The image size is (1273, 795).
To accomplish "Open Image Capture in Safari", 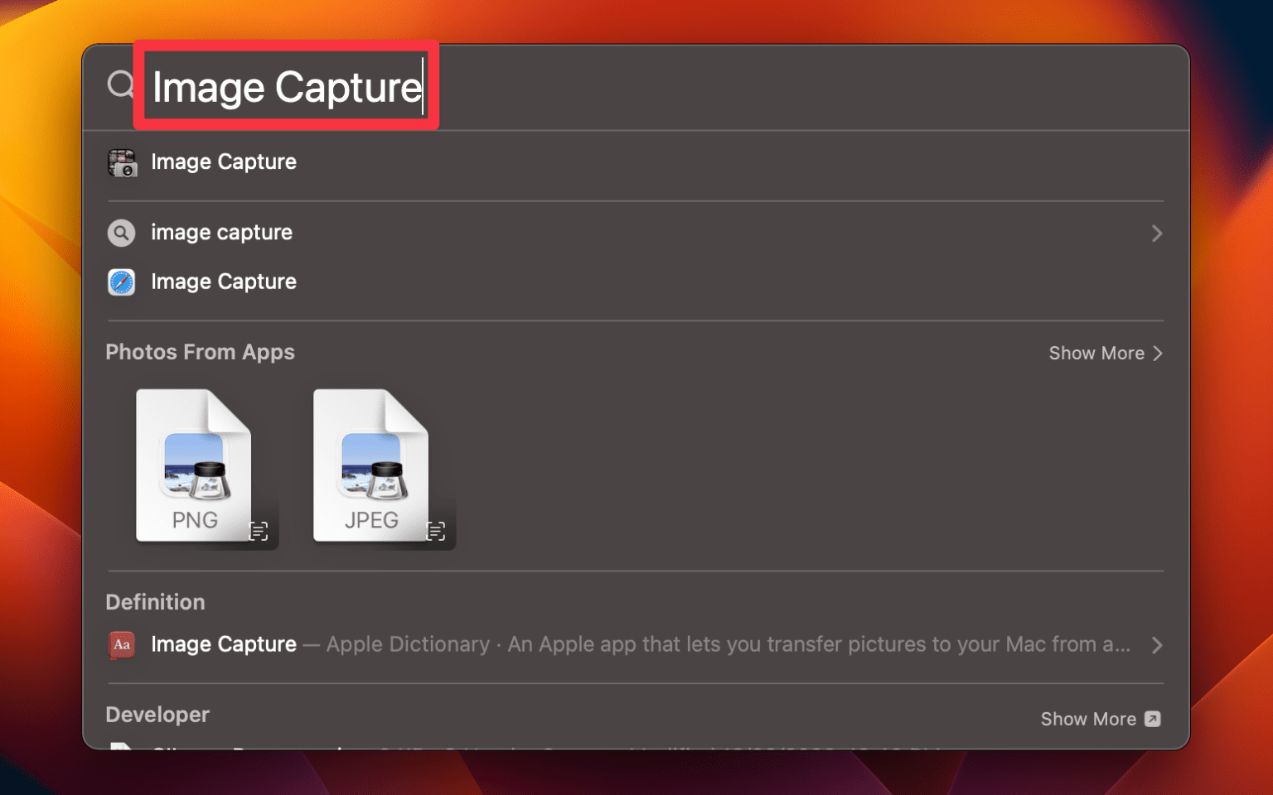I will coord(224,282).
